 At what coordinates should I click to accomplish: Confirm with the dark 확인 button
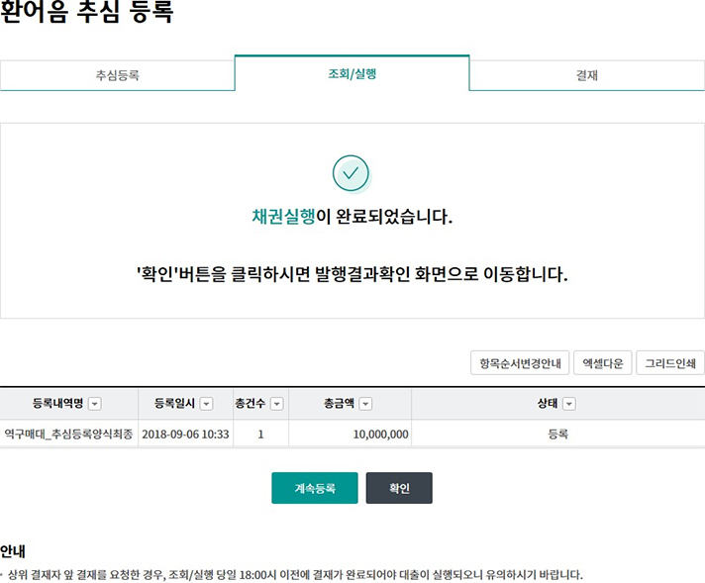(399, 488)
